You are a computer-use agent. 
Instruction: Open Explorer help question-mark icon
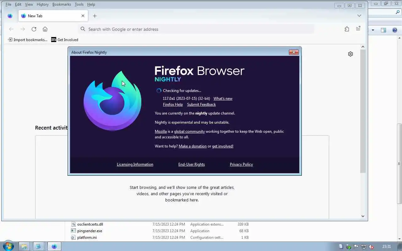pyautogui.click(x=395, y=30)
